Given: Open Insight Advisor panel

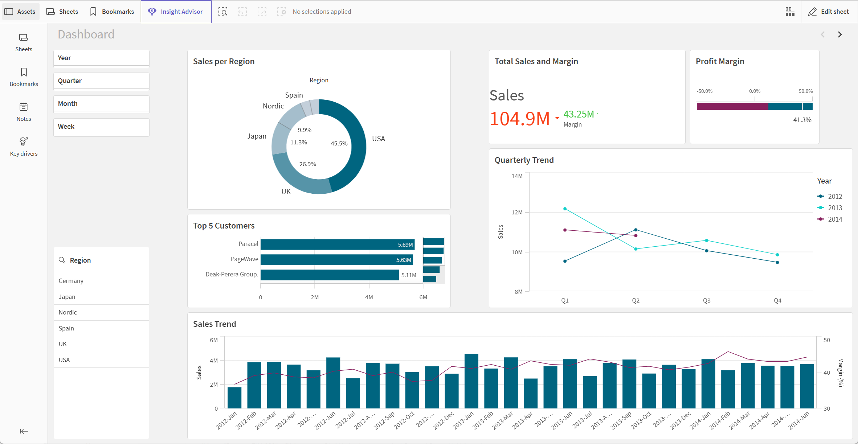Looking at the screenshot, I should 176,11.
